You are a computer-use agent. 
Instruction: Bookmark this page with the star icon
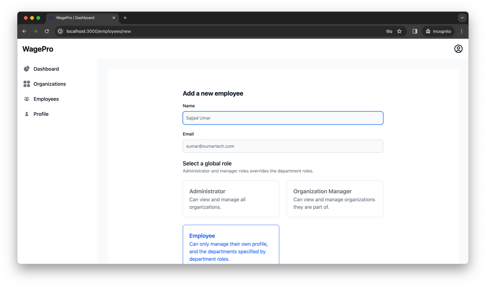coord(399,31)
